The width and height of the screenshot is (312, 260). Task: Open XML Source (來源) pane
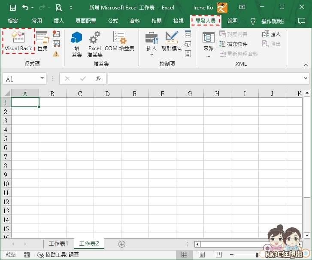pos(208,44)
